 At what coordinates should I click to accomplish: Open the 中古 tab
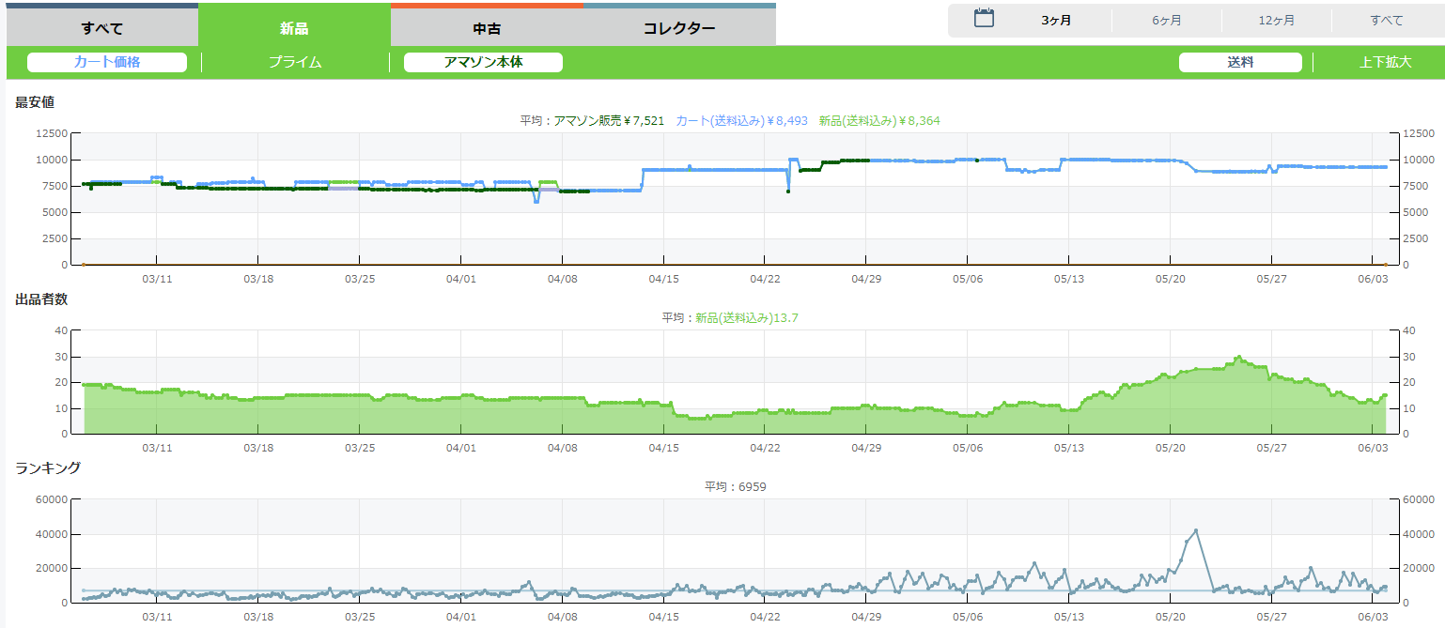tap(487, 27)
